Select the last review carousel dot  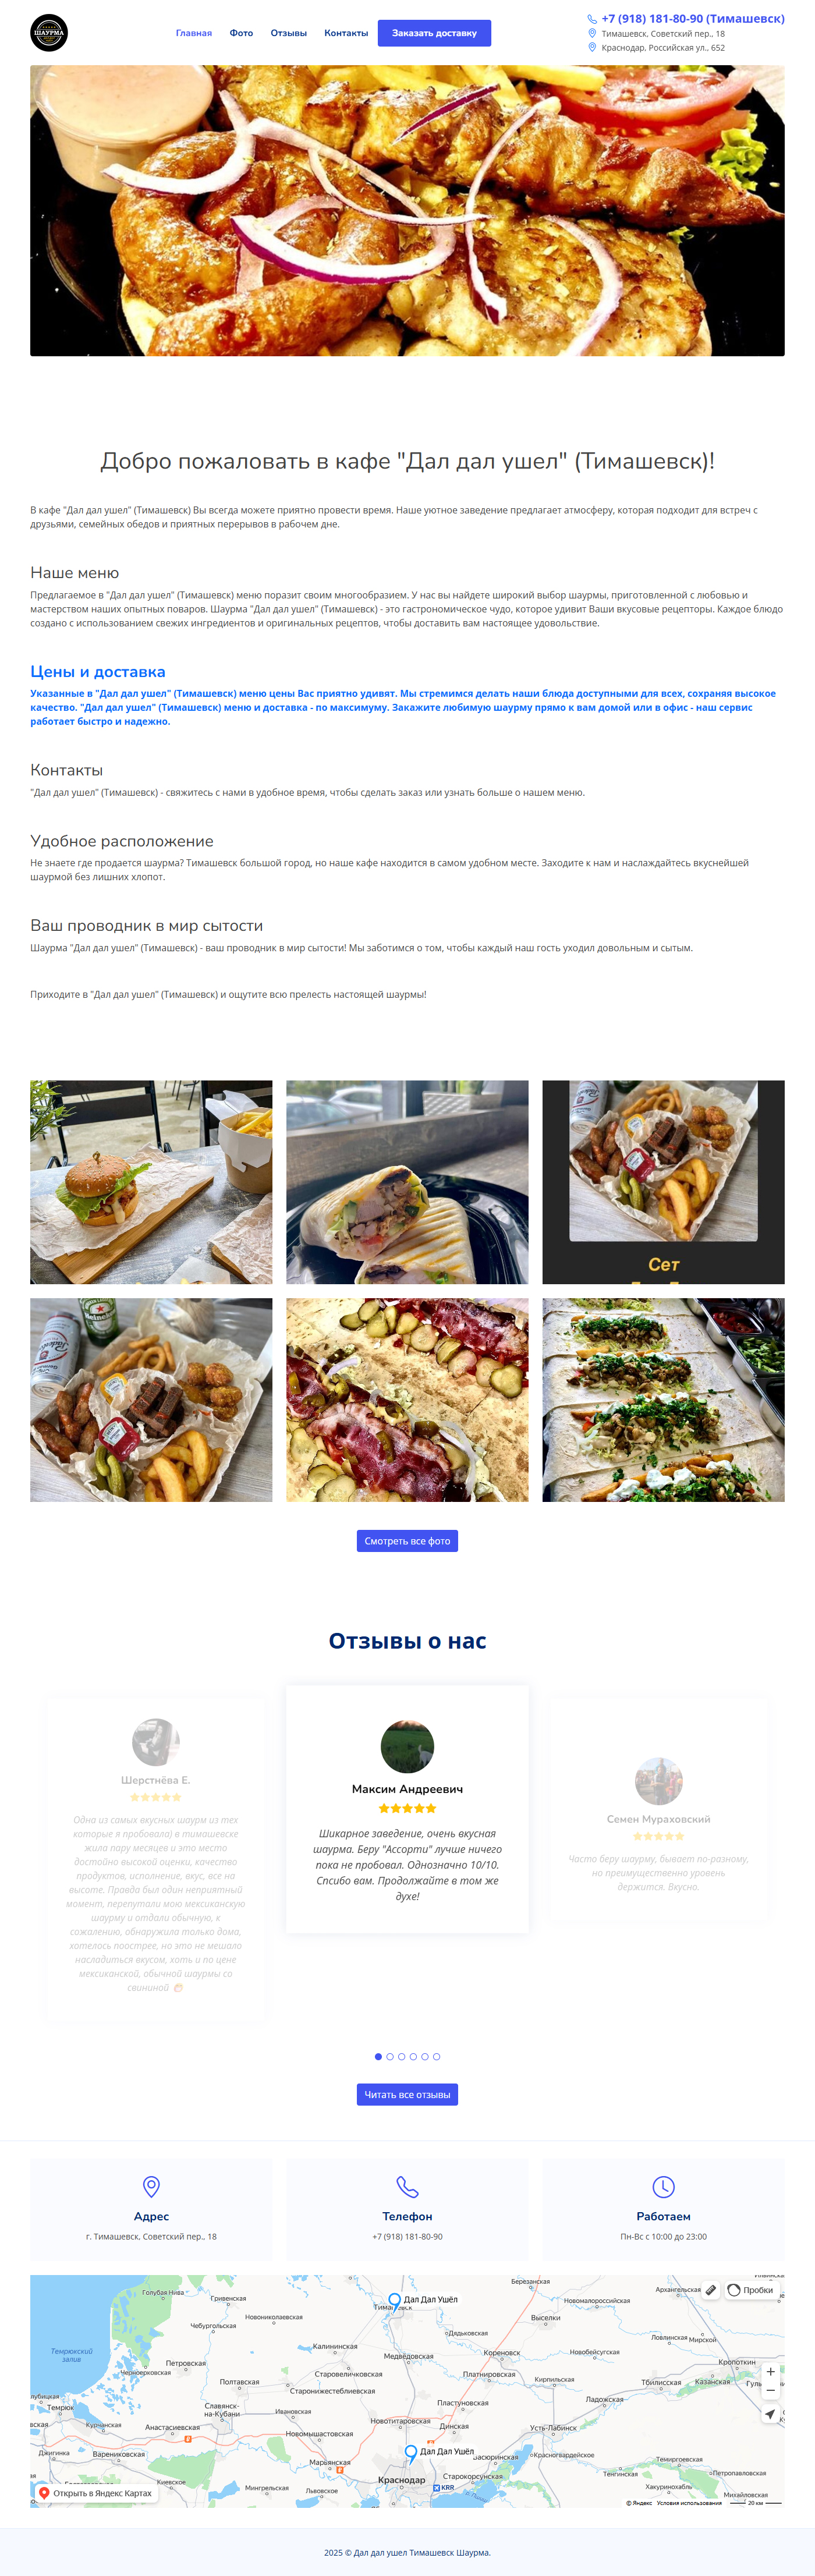point(437,2057)
